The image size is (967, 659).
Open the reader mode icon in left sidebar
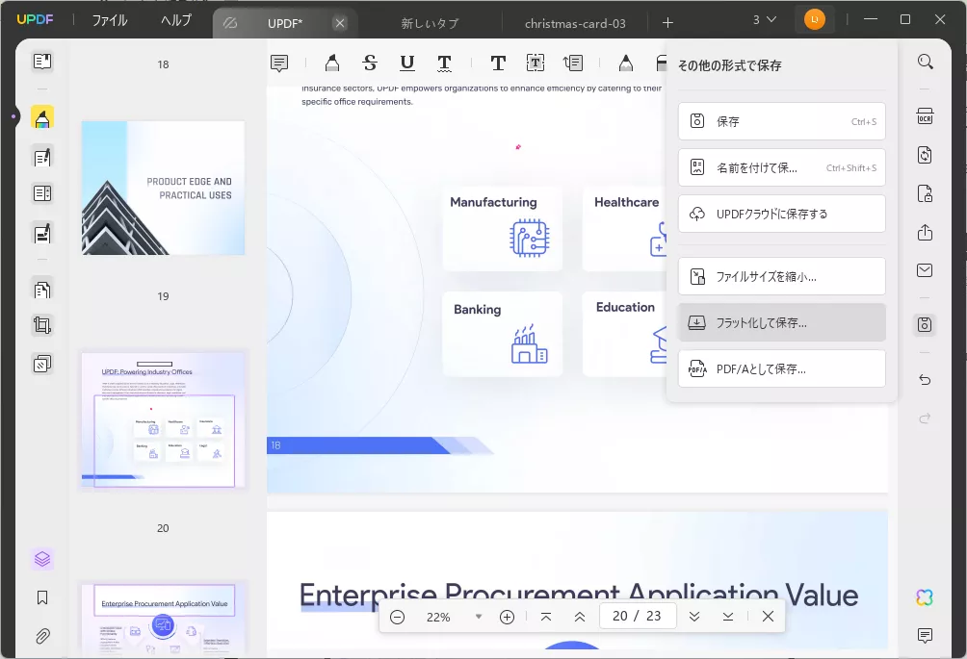coord(42,62)
